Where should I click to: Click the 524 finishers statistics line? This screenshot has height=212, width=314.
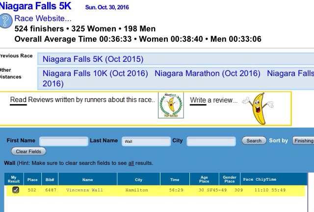[x=85, y=28]
